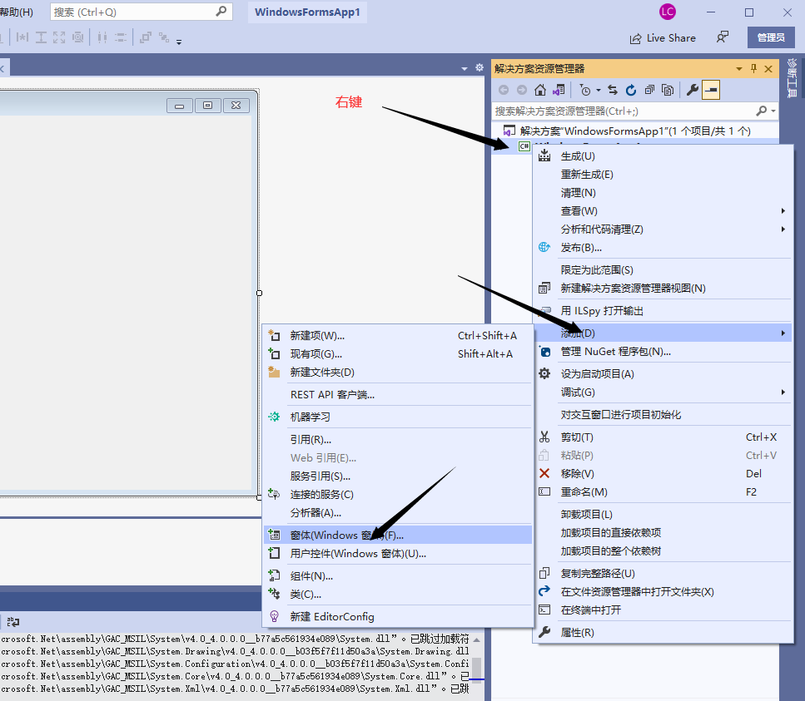Click the feedback person icon
Viewport: 805px width, 701px height.
tap(723, 37)
